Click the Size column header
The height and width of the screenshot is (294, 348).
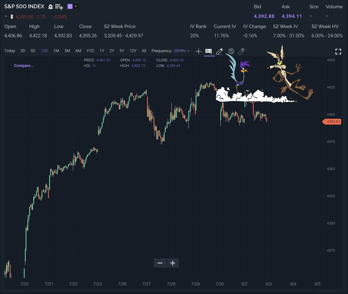pos(314,7)
